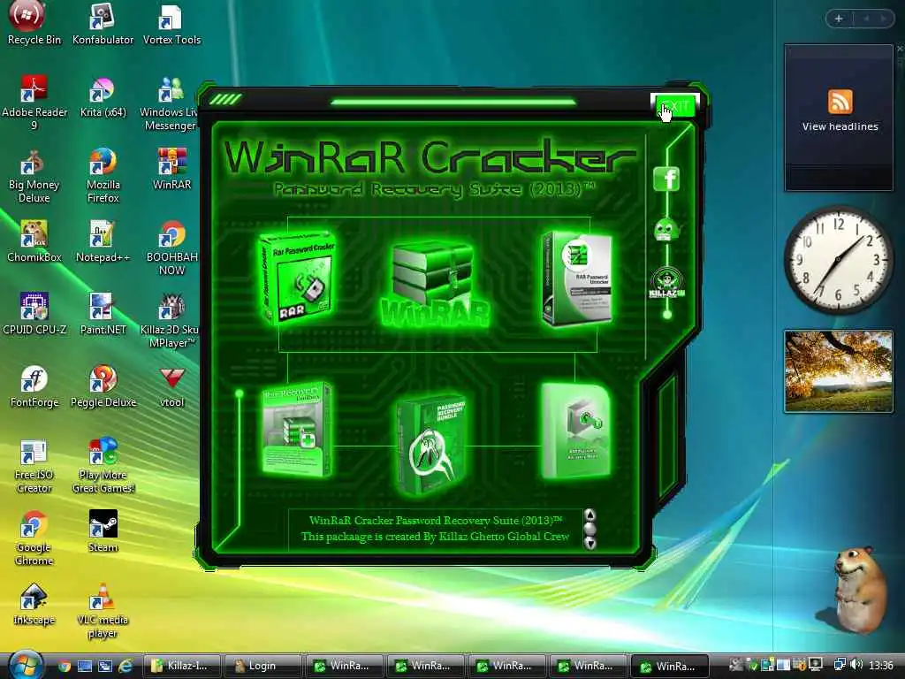The image size is (905, 679).
Task: Click Switch between windows in Quick Launch
Action: 104,667
